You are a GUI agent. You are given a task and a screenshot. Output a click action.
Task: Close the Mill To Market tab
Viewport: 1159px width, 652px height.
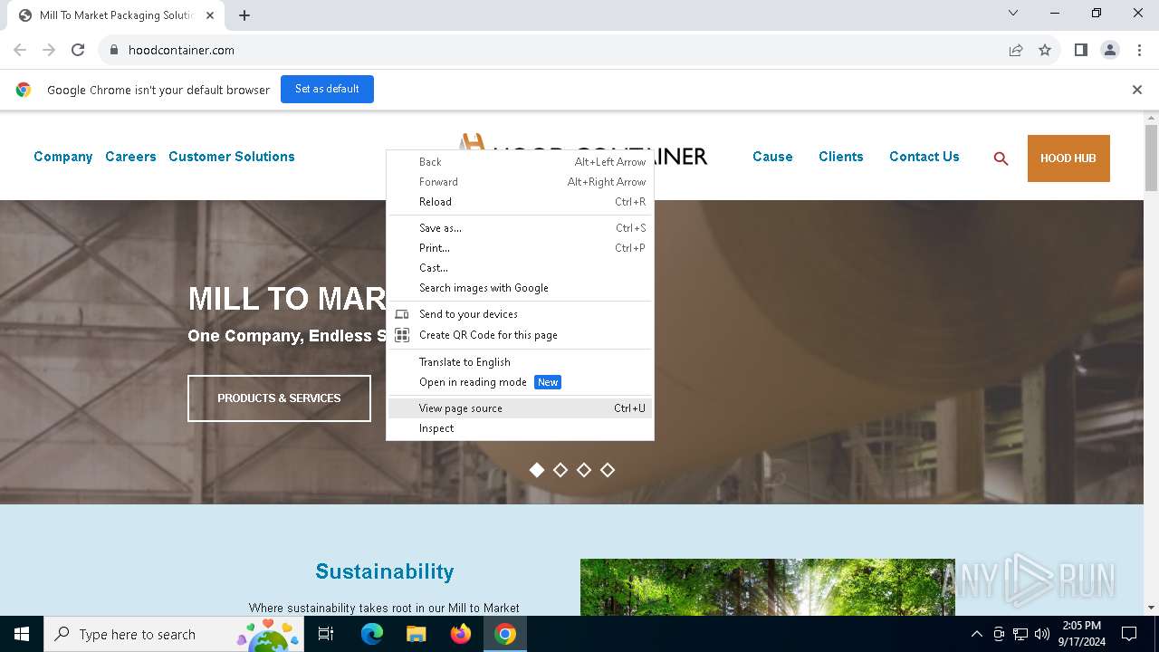pyautogui.click(x=210, y=15)
